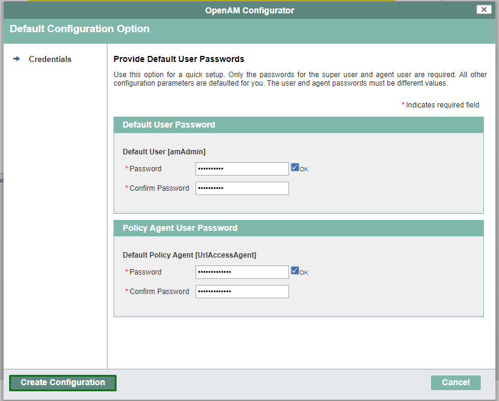499x401 pixels.
Task: Click the OK checkmark for amAdmin password
Action: coord(295,167)
